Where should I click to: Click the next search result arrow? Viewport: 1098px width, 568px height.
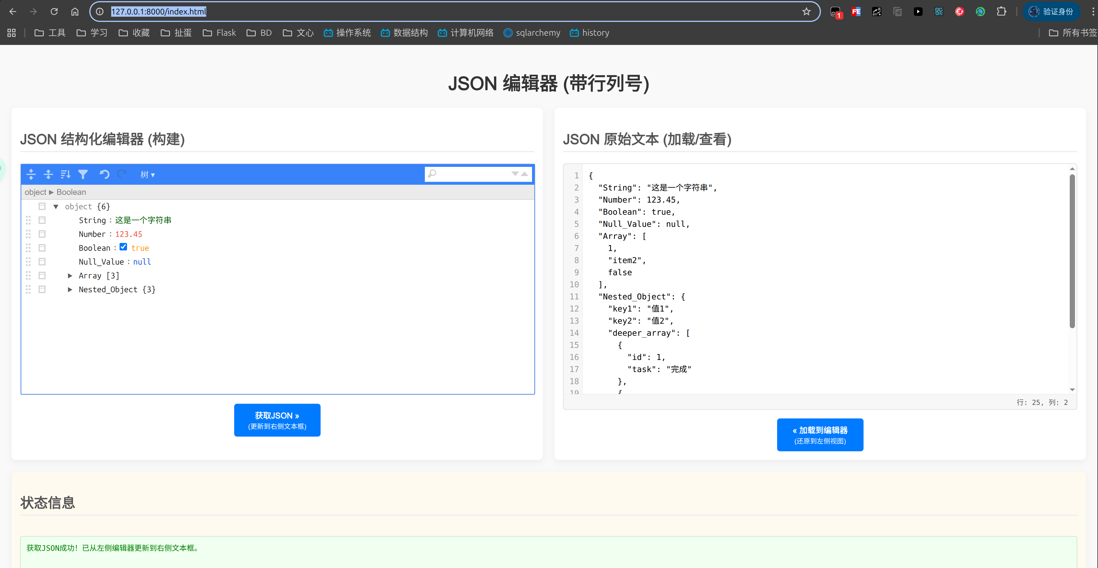coord(515,173)
